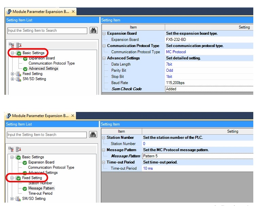Click the binoculars search icon in the lower window
The width and height of the screenshot is (256, 206).
pos(93,135)
